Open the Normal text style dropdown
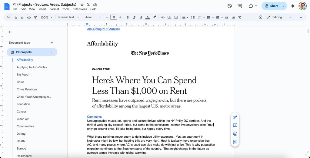The width and height of the screenshot is (310, 158). coord(68,17)
